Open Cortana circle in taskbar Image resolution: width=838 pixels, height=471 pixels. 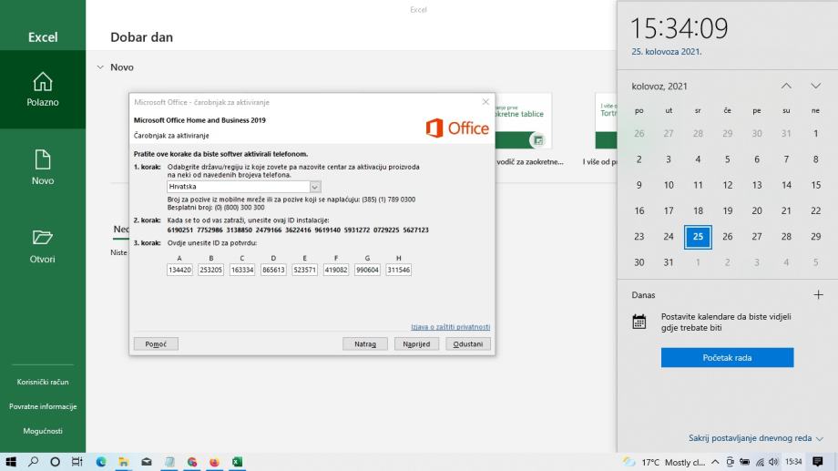tap(55, 461)
